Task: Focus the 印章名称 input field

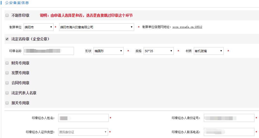Action: tap(49, 51)
